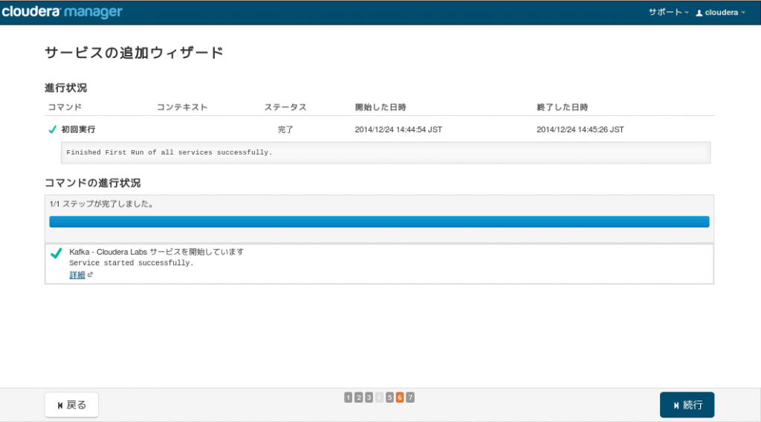Open the cloudera user dropdown menu

(721, 13)
